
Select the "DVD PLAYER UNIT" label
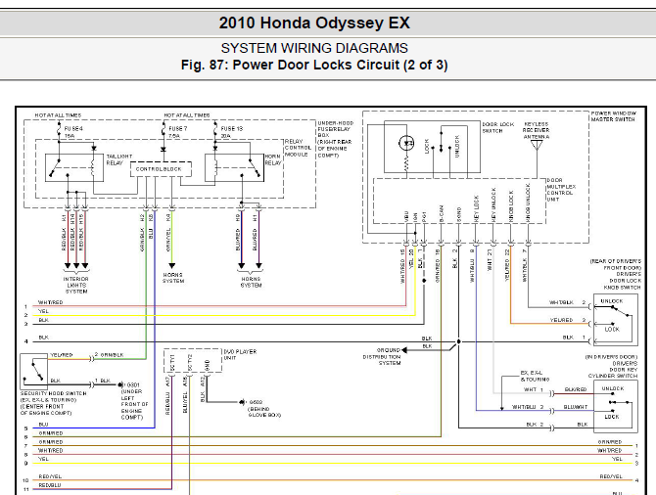[x=240, y=355]
